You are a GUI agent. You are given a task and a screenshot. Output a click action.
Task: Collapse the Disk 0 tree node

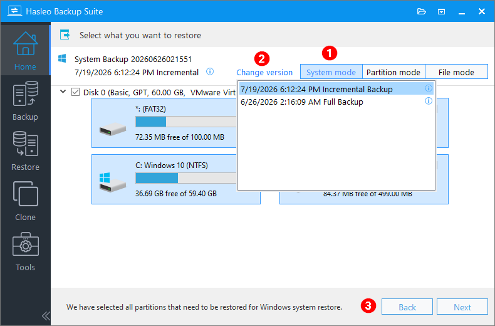(63, 92)
